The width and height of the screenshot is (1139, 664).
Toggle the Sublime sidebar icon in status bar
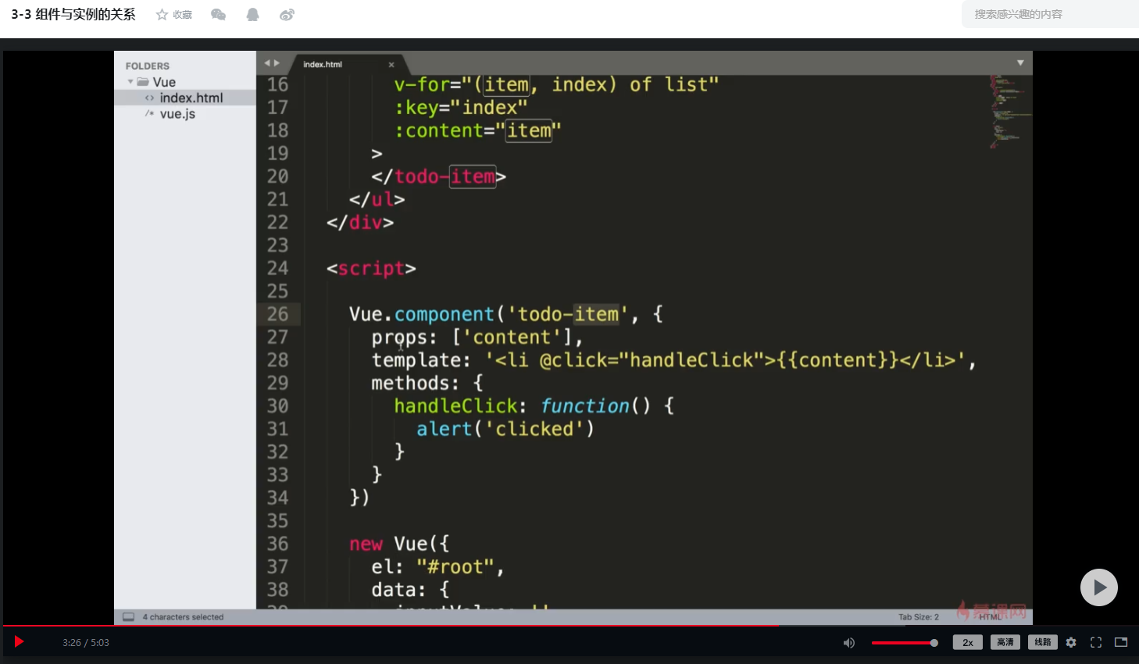(x=129, y=617)
